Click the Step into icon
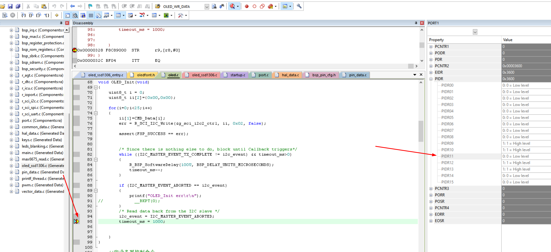Viewport: 551px width, 252px height. 23,15
